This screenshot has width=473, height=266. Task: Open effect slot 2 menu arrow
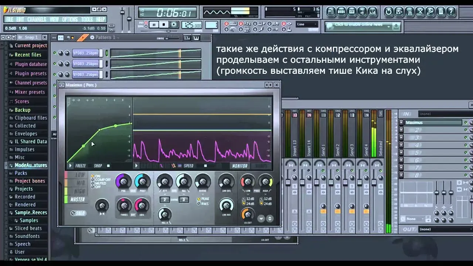tap(402, 130)
